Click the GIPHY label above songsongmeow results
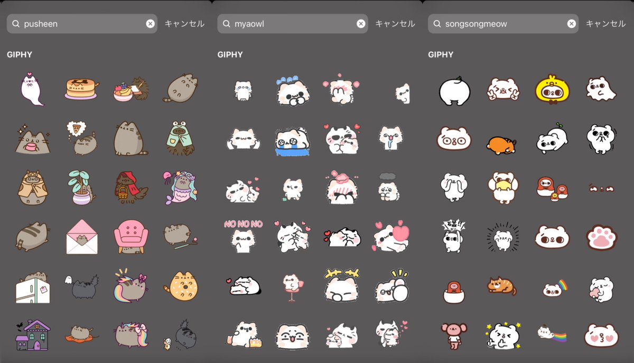 pyautogui.click(x=441, y=54)
